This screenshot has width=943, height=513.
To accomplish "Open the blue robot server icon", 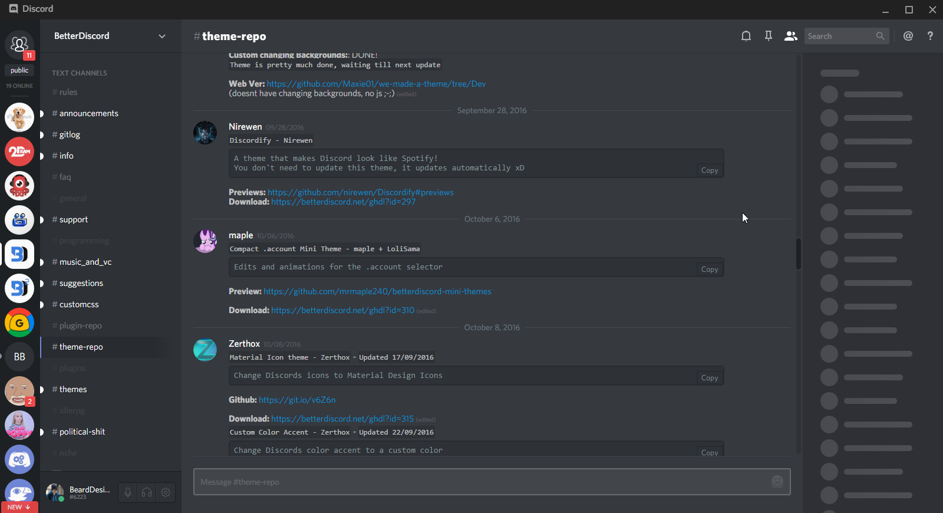I will point(19,220).
